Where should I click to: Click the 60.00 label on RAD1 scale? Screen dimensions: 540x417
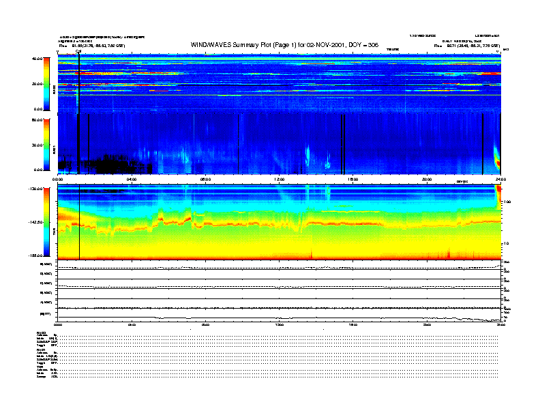(37, 120)
